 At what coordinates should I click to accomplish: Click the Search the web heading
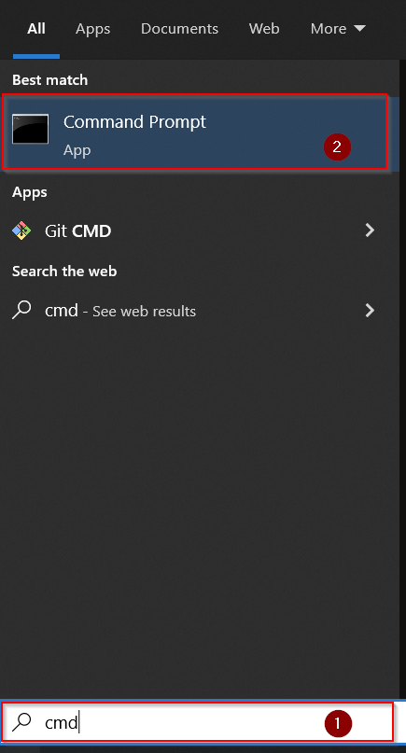(x=64, y=272)
